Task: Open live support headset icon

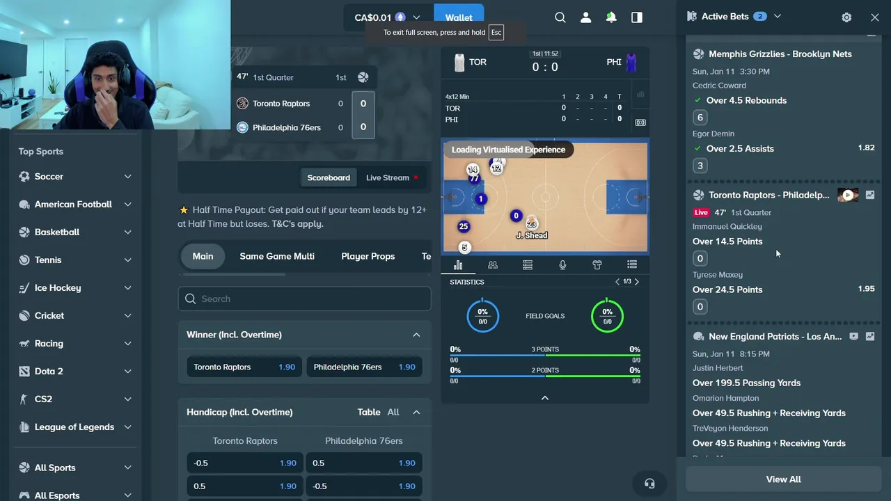Action: [x=649, y=484]
